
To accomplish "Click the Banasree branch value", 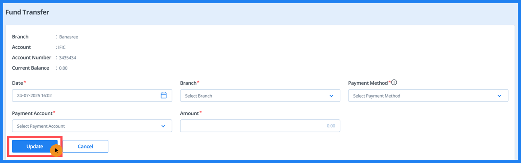I will tap(68, 37).
